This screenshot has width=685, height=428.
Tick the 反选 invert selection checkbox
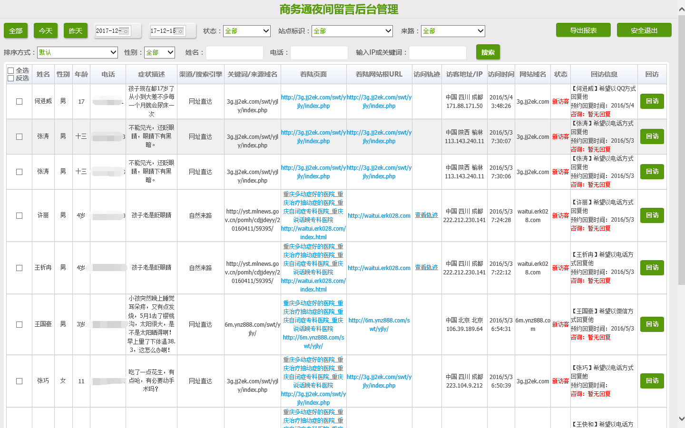10,78
